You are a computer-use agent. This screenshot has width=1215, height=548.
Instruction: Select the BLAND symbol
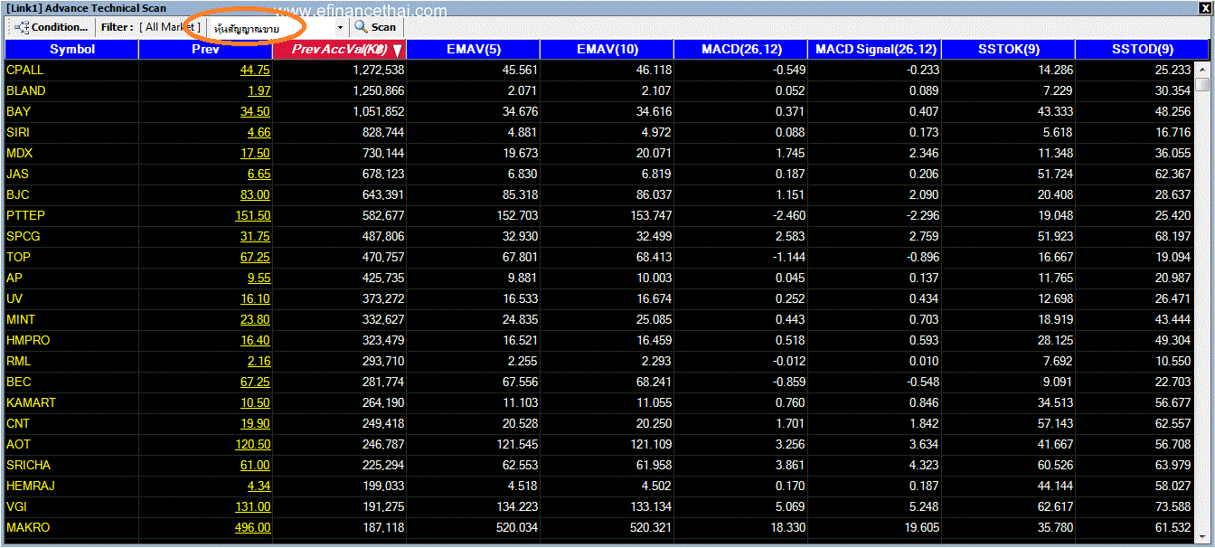[25, 90]
